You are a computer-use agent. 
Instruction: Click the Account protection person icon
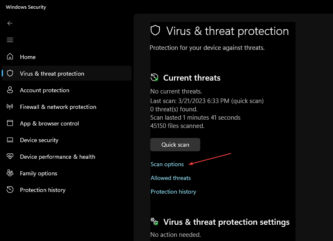click(10, 90)
